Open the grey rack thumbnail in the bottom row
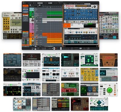This screenshot has height=112, width=121. pyautogui.click(x=41, y=104)
